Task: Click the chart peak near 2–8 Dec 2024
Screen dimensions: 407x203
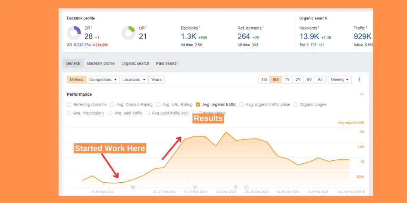Action: [226, 132]
